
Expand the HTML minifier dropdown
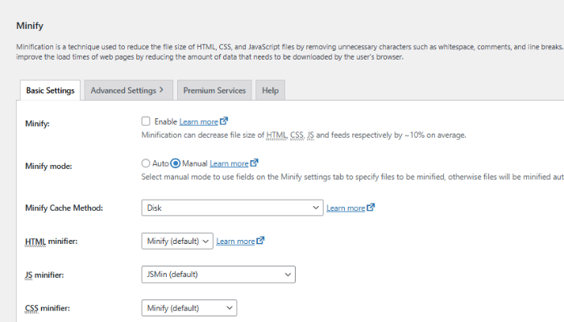coord(176,241)
